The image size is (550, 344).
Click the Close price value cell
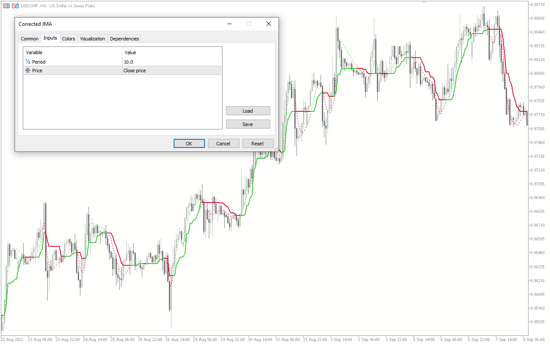172,71
